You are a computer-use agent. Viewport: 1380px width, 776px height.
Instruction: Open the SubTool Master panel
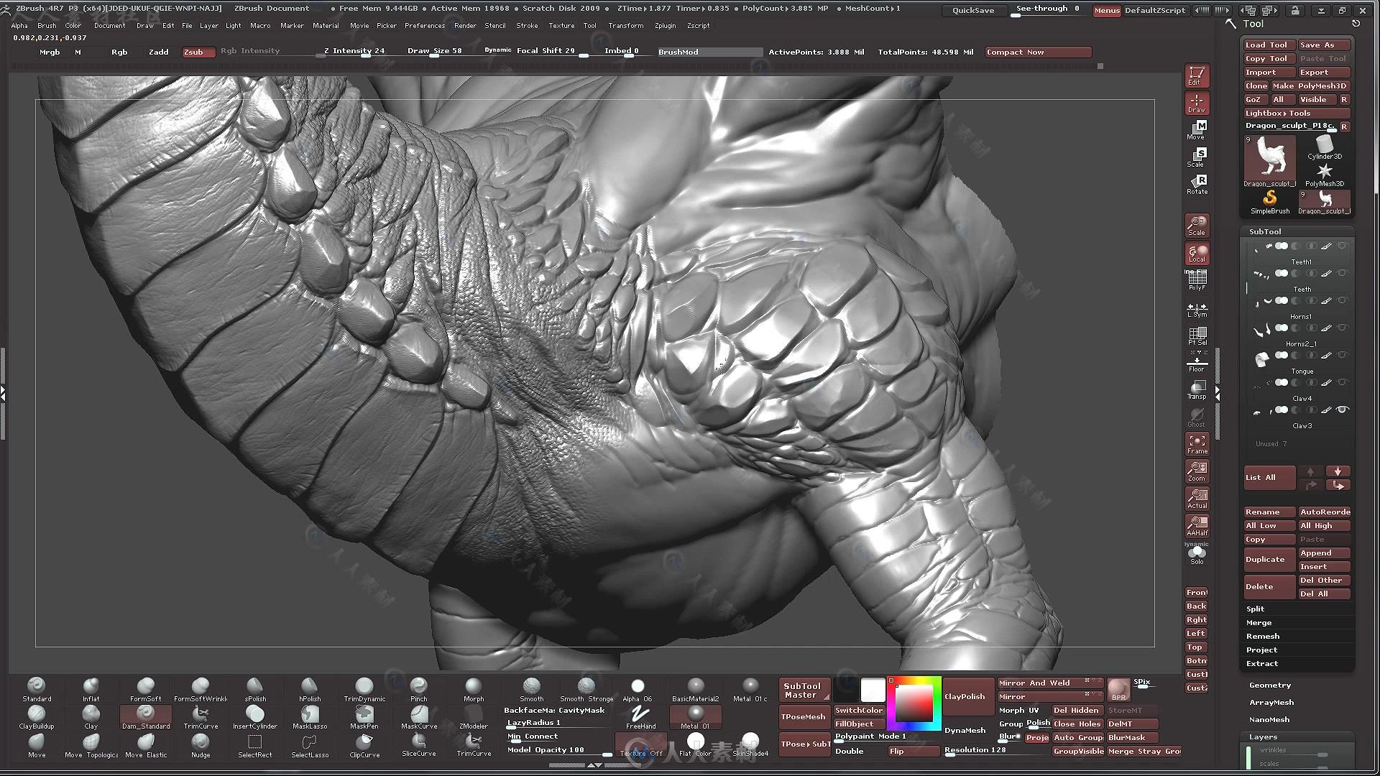803,690
